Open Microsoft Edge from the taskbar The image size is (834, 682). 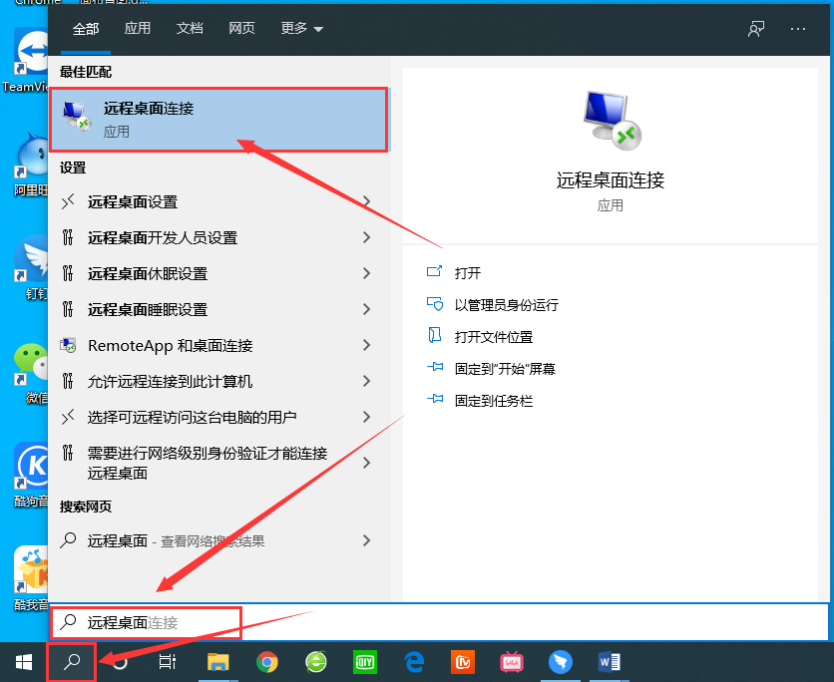[x=414, y=661]
